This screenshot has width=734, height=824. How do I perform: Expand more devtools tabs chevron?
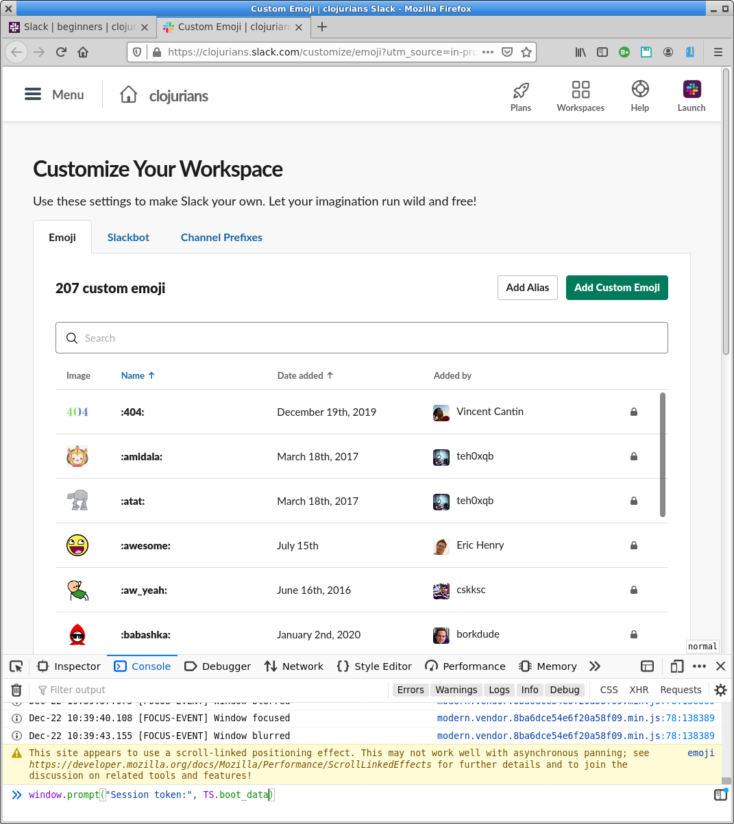coord(595,666)
